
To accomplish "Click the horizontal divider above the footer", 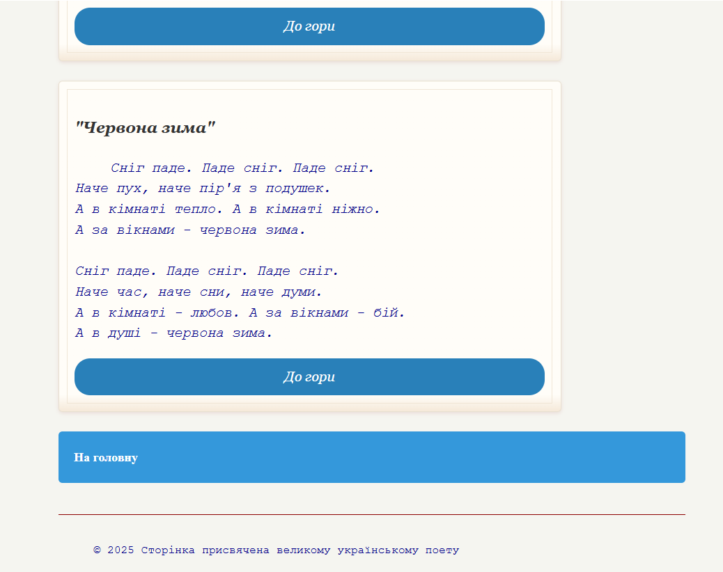I will tap(371, 515).
